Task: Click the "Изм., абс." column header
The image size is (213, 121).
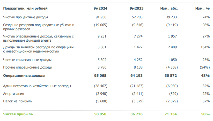Action: [x=169, y=9]
